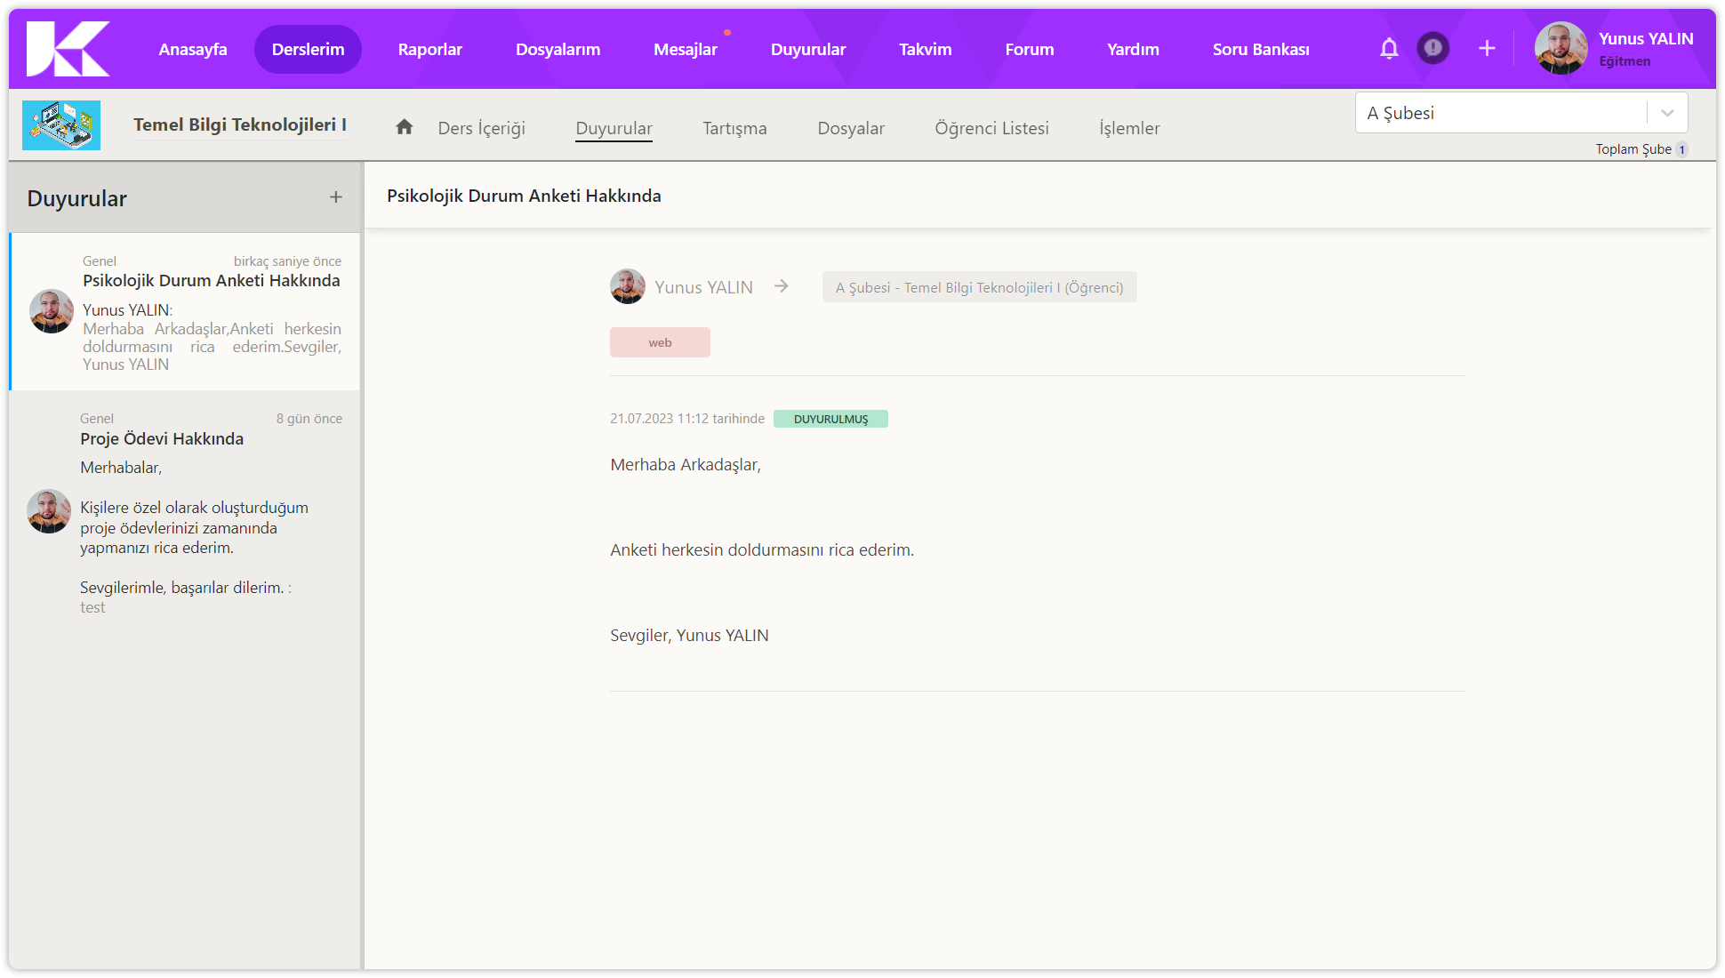Click the home icon in course navigation

(405, 127)
